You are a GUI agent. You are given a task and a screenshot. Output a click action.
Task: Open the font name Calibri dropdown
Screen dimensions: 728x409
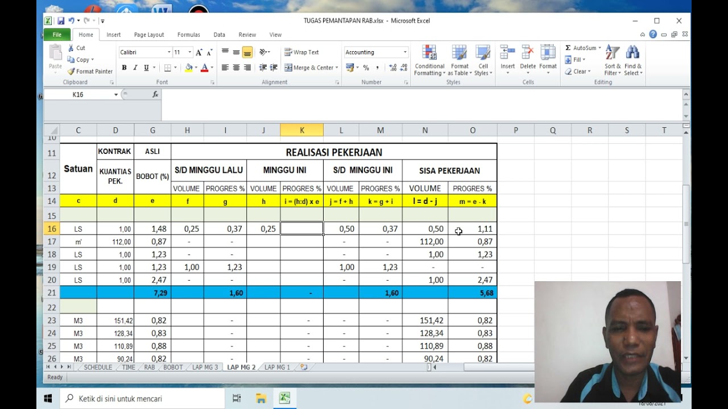[169, 52]
